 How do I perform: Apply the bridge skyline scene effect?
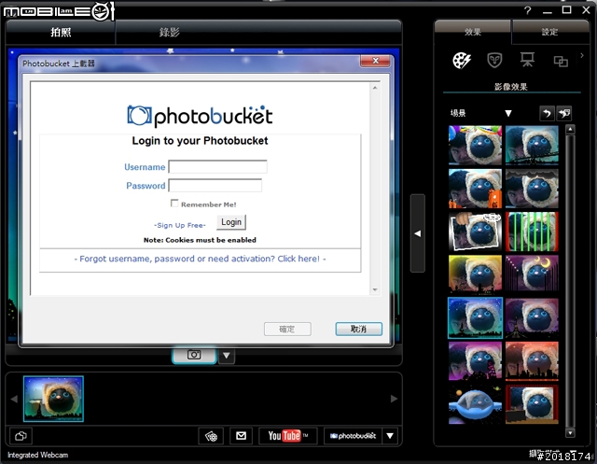(532, 145)
